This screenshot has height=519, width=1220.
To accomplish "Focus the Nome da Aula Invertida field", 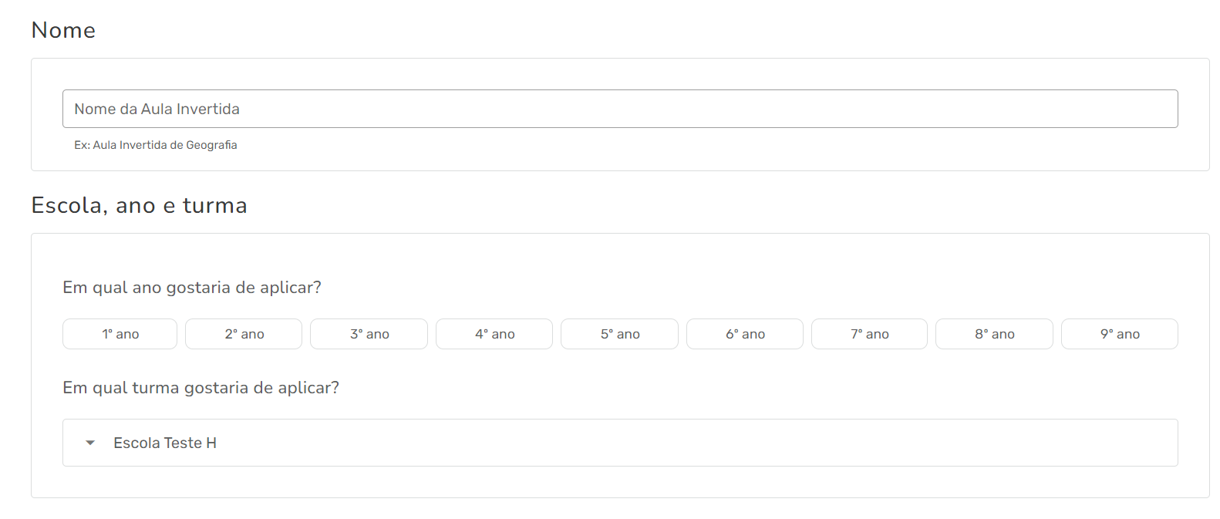I will [x=620, y=109].
